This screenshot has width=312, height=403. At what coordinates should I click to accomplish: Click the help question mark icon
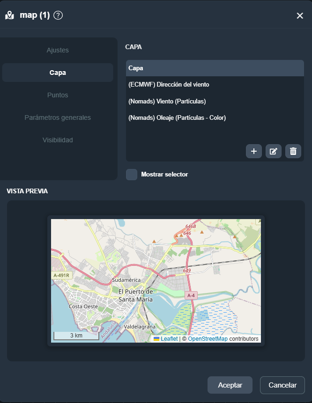58,15
